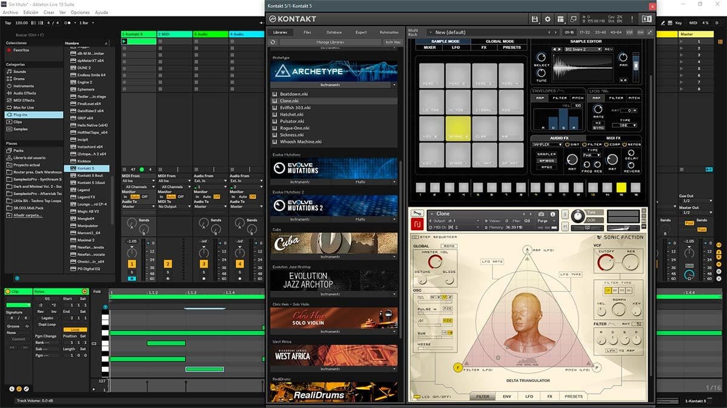727x408 pixels.
Task: Switch to the ENV tab at the bottom of Clone
Action: pos(506,397)
